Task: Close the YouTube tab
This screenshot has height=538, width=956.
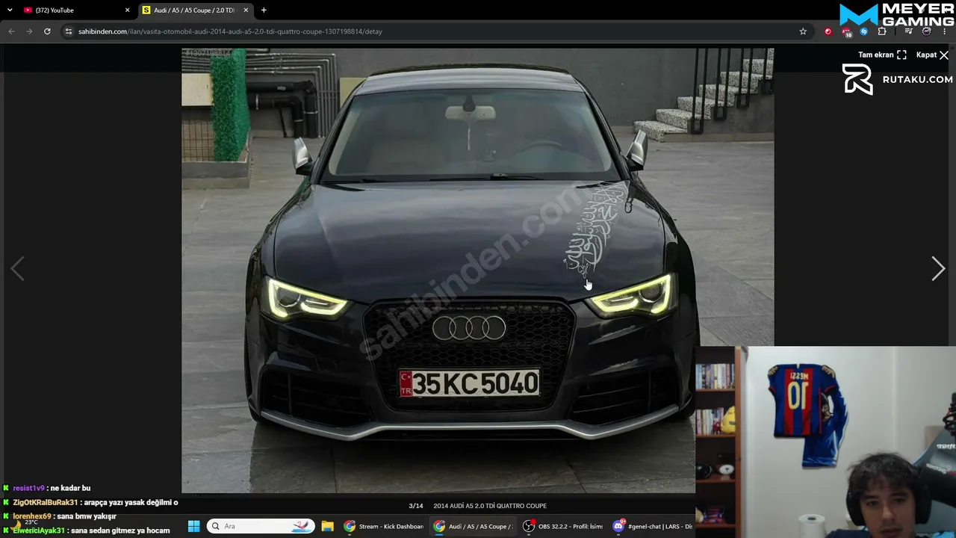Action: [x=127, y=10]
